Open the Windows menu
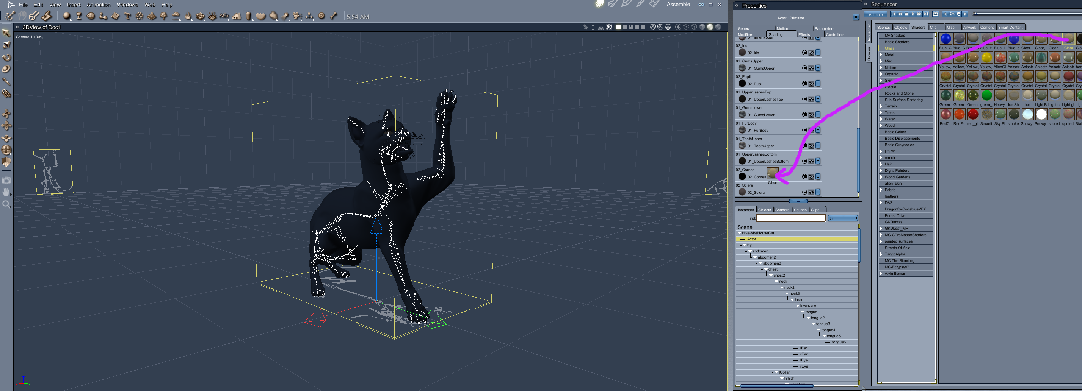Image resolution: width=1082 pixels, height=391 pixels. [x=127, y=5]
